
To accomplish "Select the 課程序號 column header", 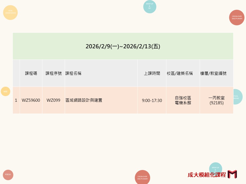I will (x=54, y=73).
